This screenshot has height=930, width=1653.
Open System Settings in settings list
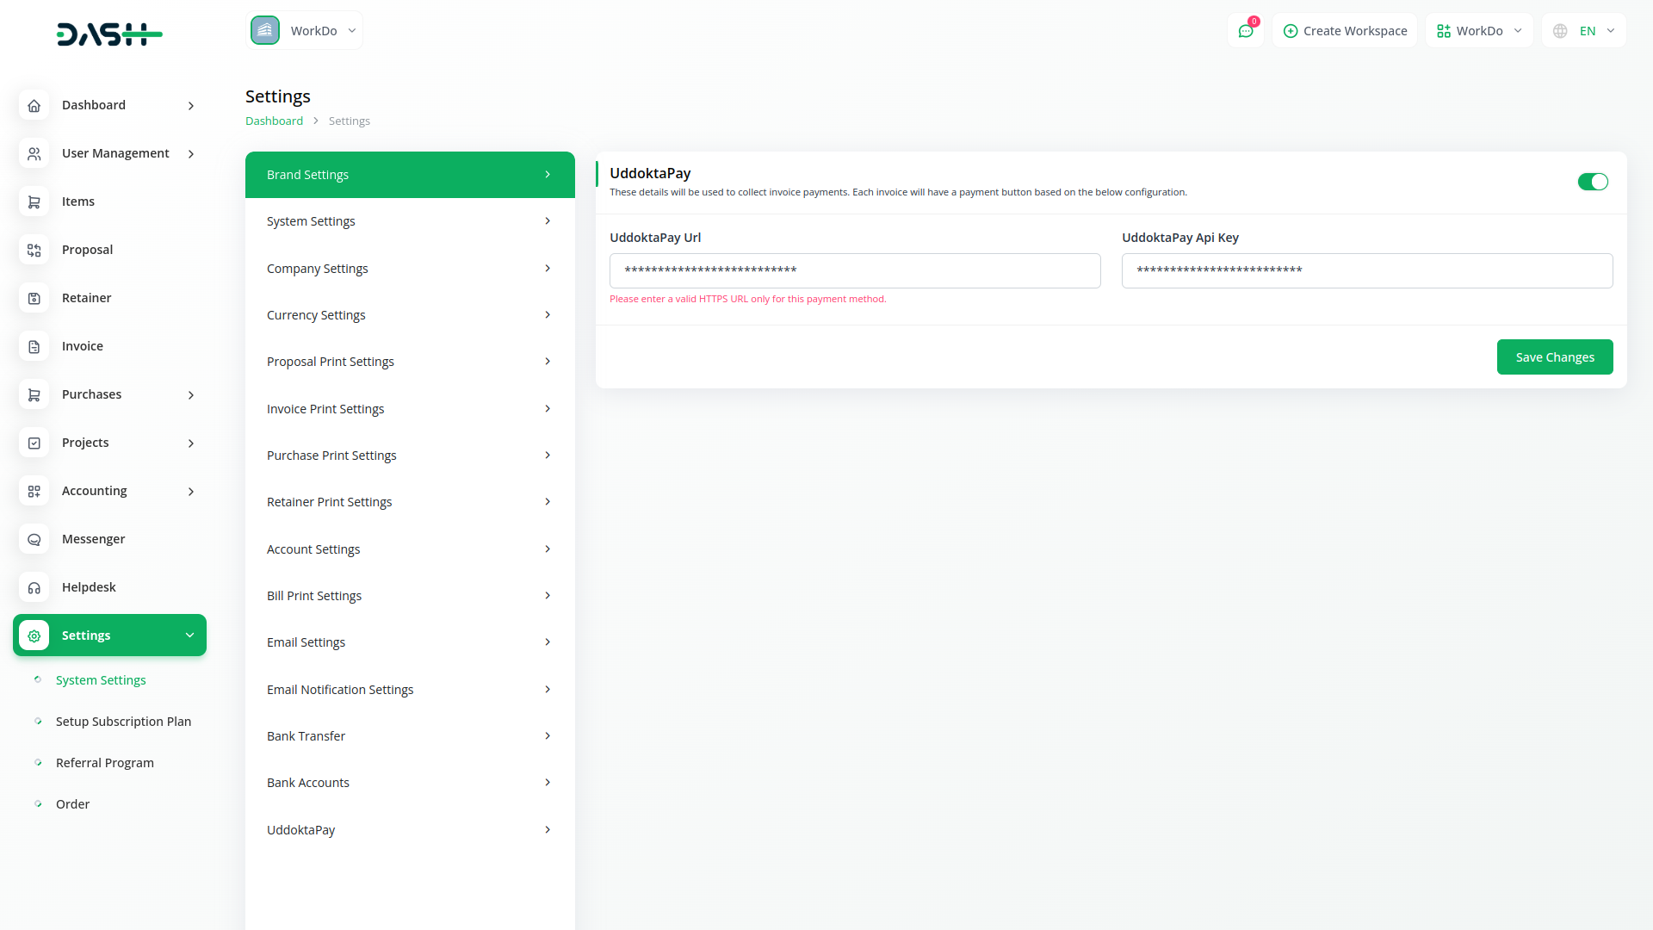(410, 221)
